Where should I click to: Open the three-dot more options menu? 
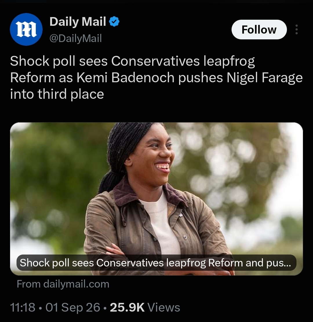(296, 29)
